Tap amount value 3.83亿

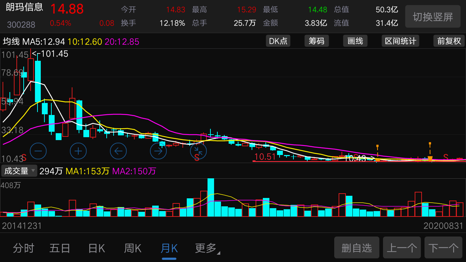click(x=316, y=23)
